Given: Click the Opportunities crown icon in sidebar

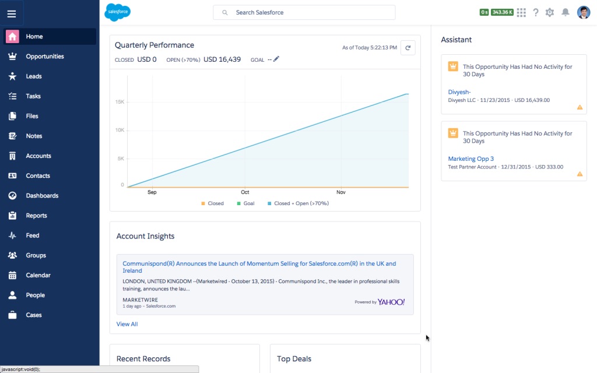Looking at the screenshot, I should (12, 57).
